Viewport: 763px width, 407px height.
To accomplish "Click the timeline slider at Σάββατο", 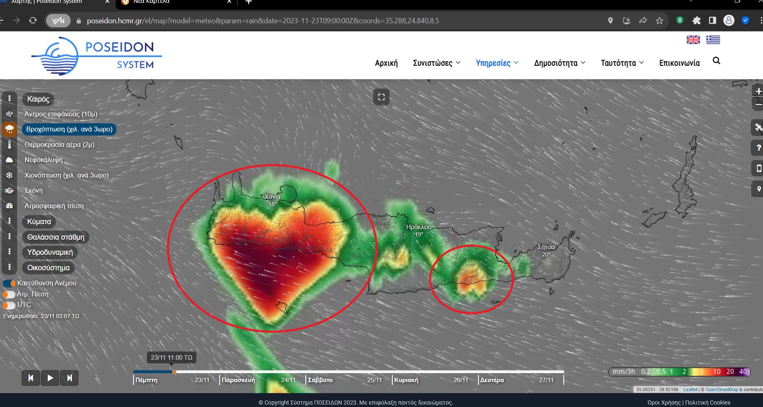I will pyautogui.click(x=320, y=372).
